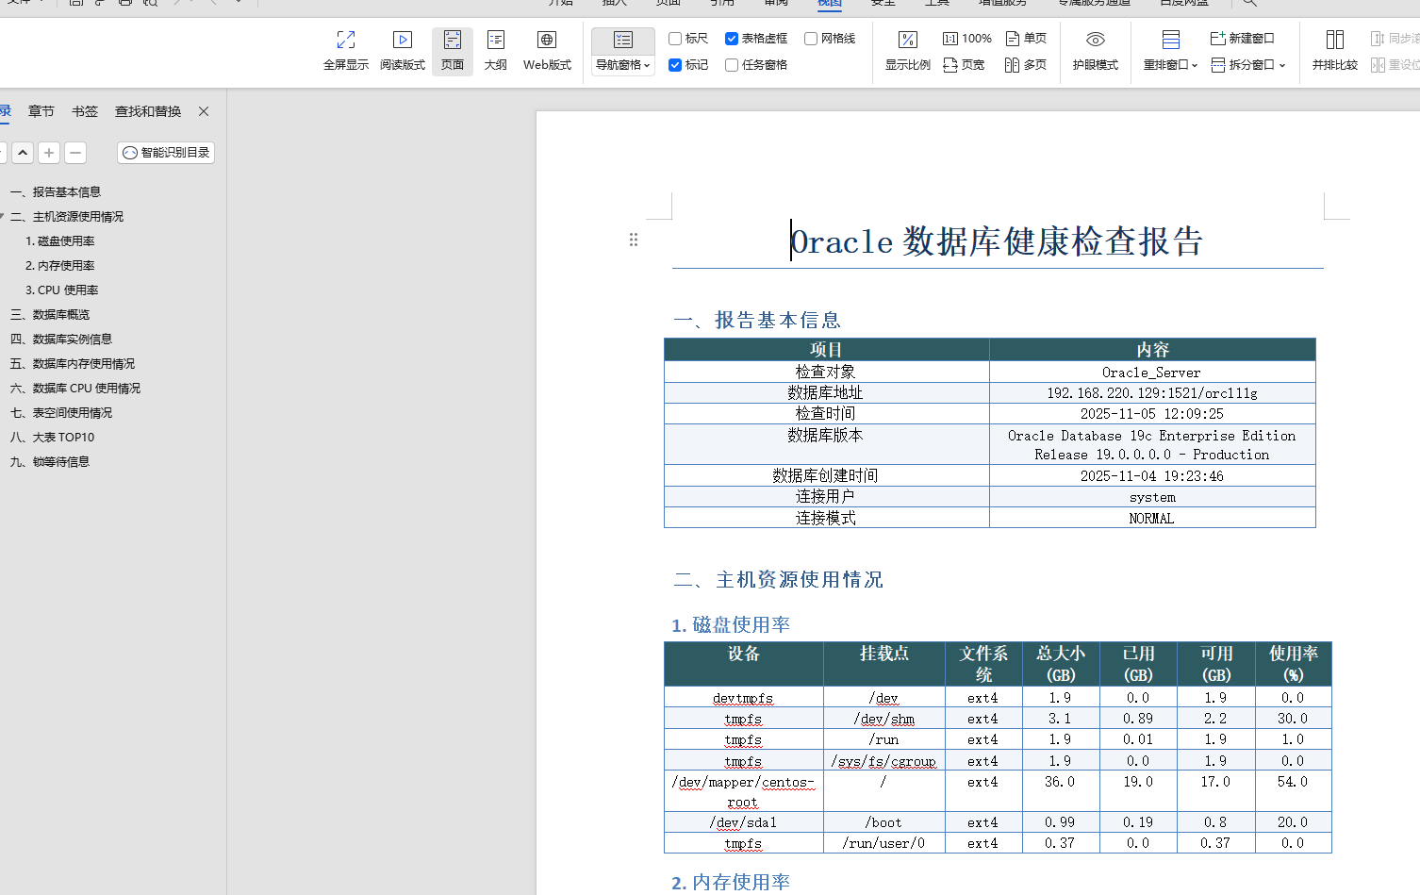The width and height of the screenshot is (1420, 895).
Task: Turn on eye protection mode (护眼模式)
Action: click(x=1096, y=50)
